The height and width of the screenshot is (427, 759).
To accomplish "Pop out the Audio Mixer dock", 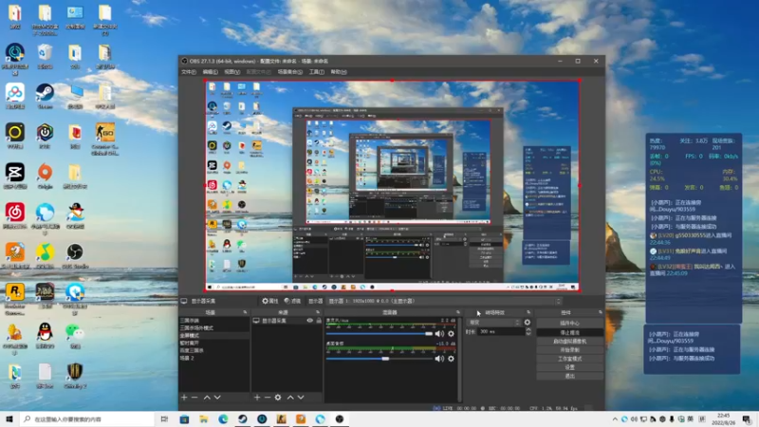I will (458, 312).
